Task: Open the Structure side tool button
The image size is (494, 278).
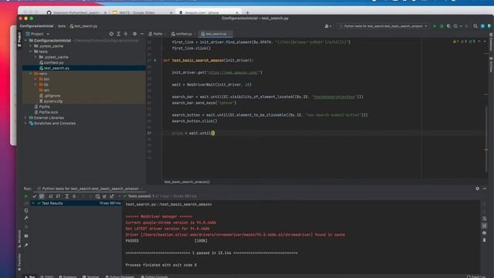Action: (19, 239)
